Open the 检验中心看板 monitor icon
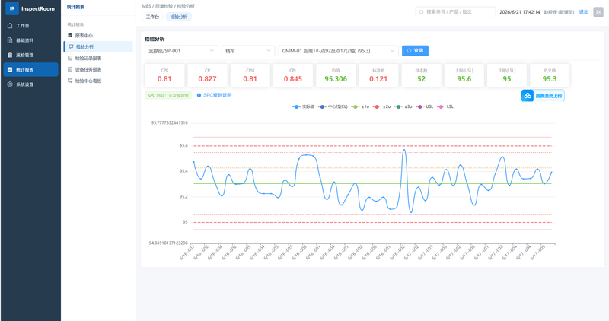This screenshot has width=609, height=321. tap(70, 81)
